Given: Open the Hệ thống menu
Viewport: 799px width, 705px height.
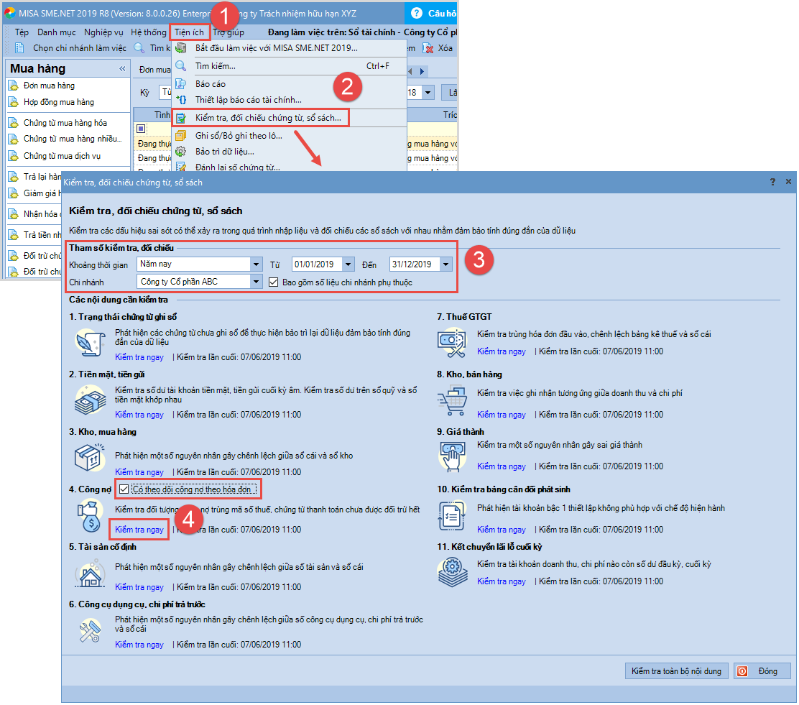Looking at the screenshot, I should pos(148,32).
